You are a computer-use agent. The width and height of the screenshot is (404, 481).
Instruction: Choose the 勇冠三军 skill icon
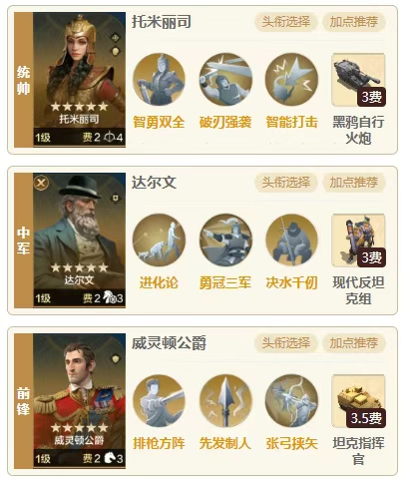[225, 240]
